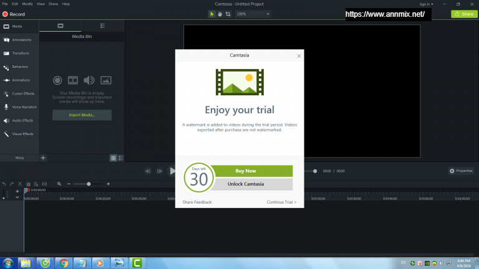Click the plus button beside More
This screenshot has height=269, width=479.
[43, 158]
